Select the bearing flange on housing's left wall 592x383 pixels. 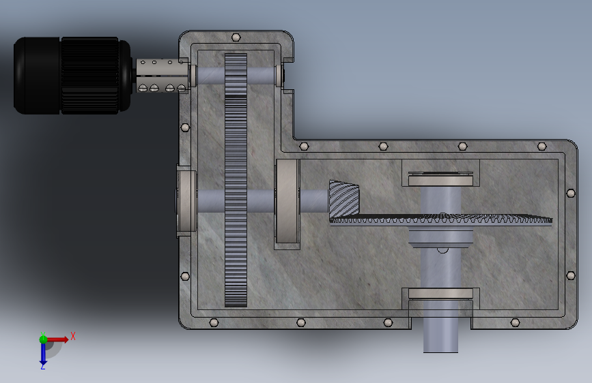click(186, 201)
